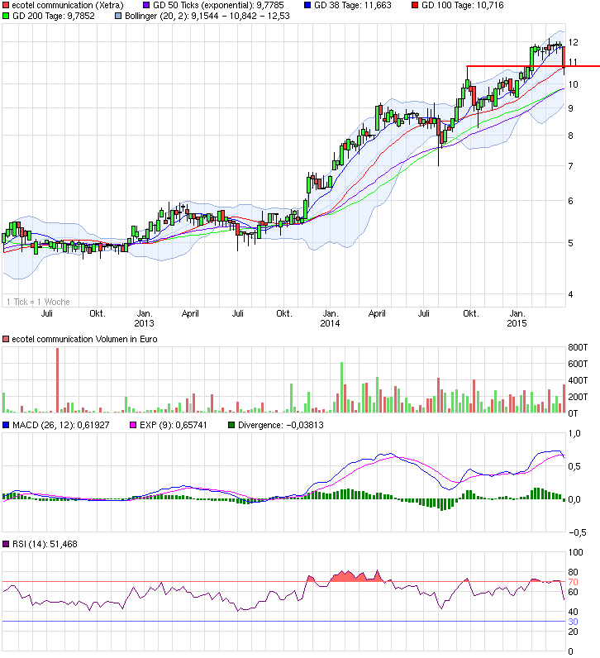Click 'GD 38 Tage: 11,663' text
This screenshot has height=658, width=600.
click(352, 6)
